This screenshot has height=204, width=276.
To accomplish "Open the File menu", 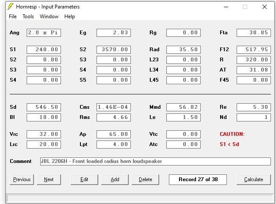I will click(13, 17).
